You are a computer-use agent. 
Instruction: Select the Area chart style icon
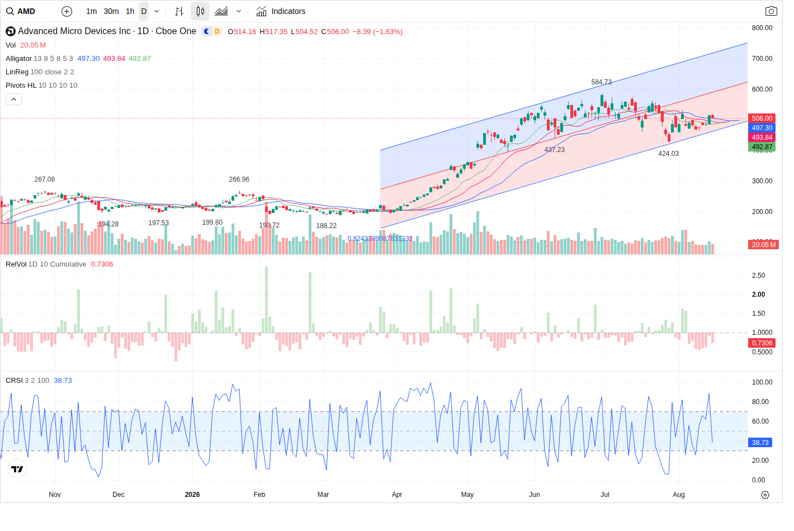(221, 11)
